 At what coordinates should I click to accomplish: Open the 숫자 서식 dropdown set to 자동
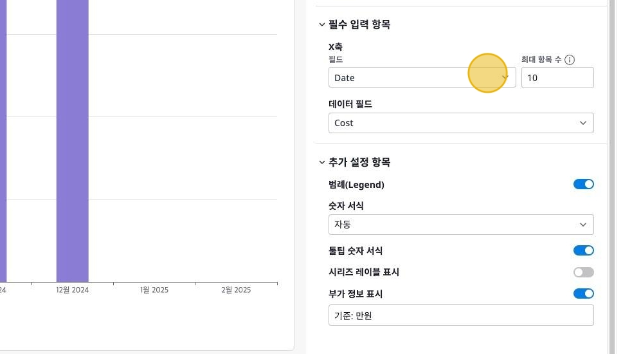[460, 225]
